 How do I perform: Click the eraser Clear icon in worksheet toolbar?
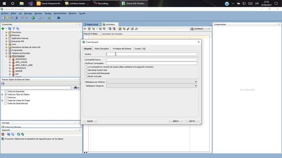(128, 29)
